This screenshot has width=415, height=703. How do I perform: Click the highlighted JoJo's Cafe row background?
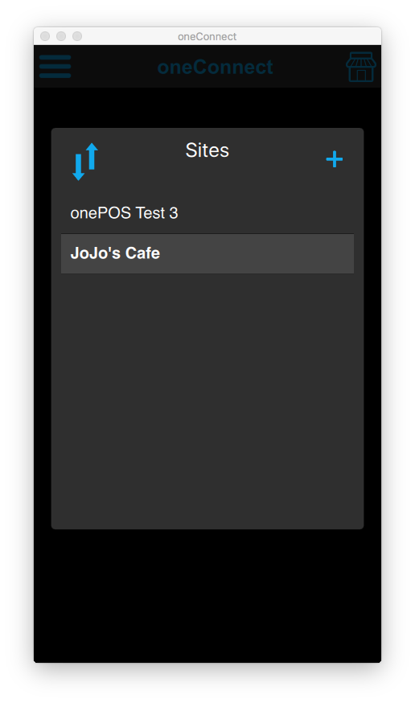click(269, 253)
